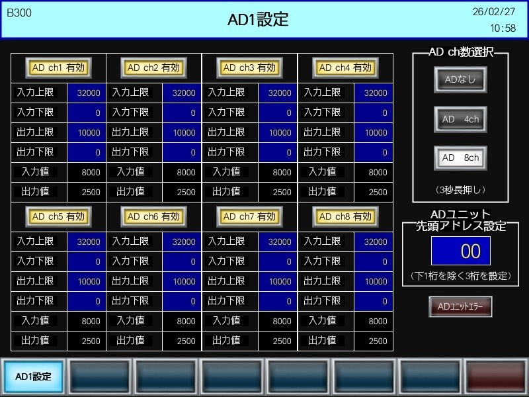This screenshot has width=529, height=397.
Task: Click the (下1桁を除く3桁を設定) note text
Action: 460,276
